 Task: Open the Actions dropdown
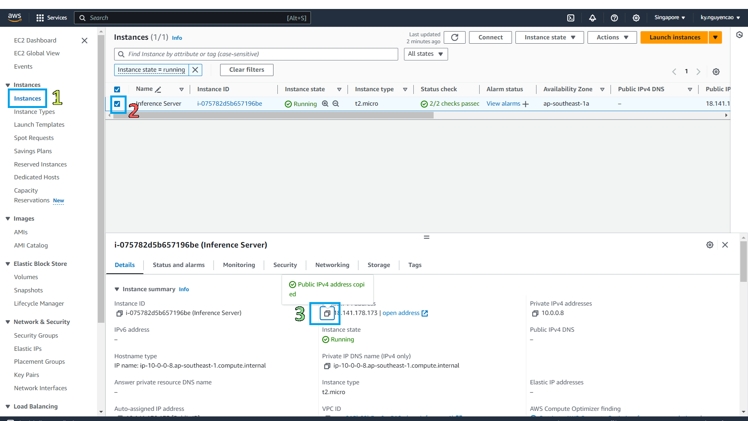(x=612, y=37)
